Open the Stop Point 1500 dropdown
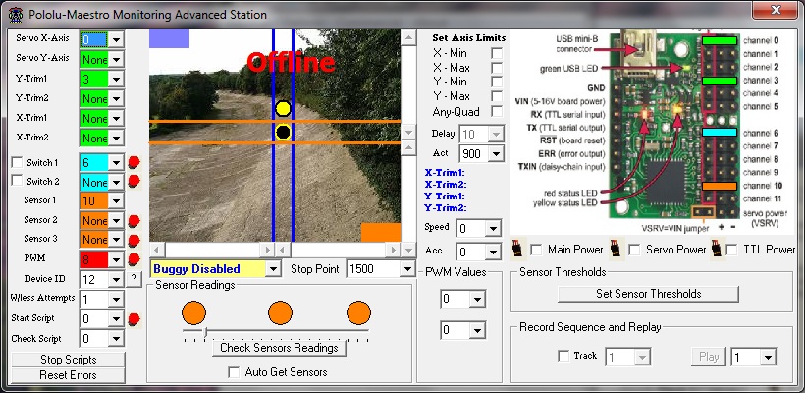Viewport: 805px width, 393px height. pyautogui.click(x=407, y=268)
